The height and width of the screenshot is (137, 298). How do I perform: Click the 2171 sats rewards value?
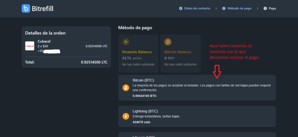point(132,58)
